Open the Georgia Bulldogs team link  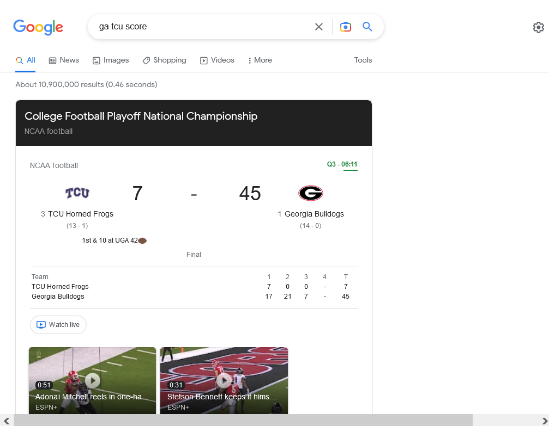click(x=314, y=214)
